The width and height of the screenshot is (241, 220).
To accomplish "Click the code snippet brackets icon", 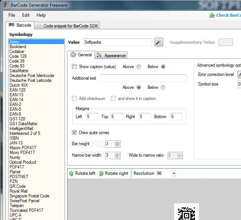I will point(39,26).
